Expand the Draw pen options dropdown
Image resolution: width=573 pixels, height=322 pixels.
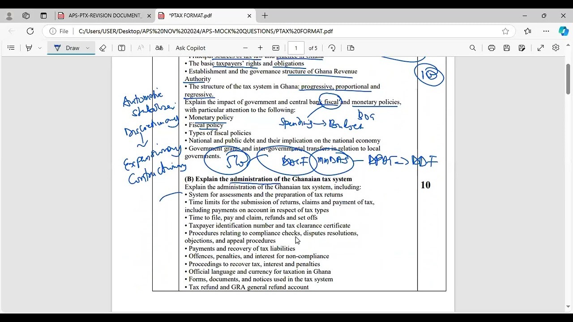[x=88, y=48]
